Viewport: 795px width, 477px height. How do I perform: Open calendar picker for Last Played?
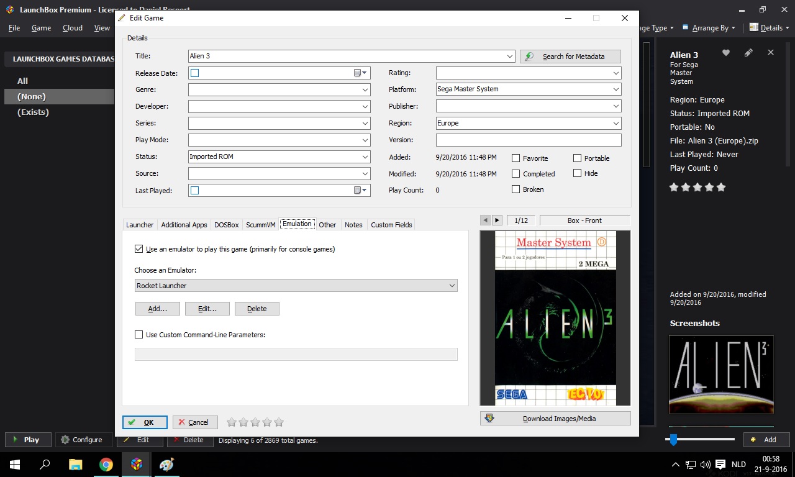coord(360,190)
